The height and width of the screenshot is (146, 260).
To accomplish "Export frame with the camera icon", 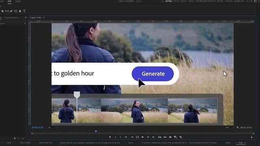I will 170,137.
